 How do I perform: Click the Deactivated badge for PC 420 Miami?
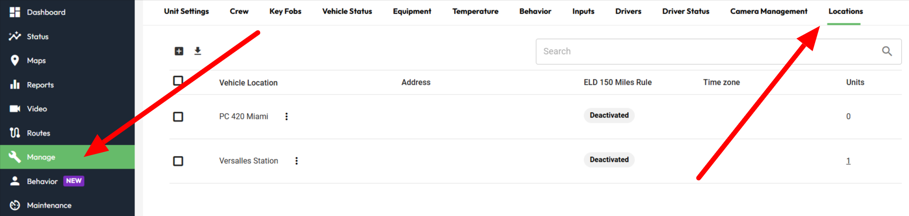[x=609, y=116]
